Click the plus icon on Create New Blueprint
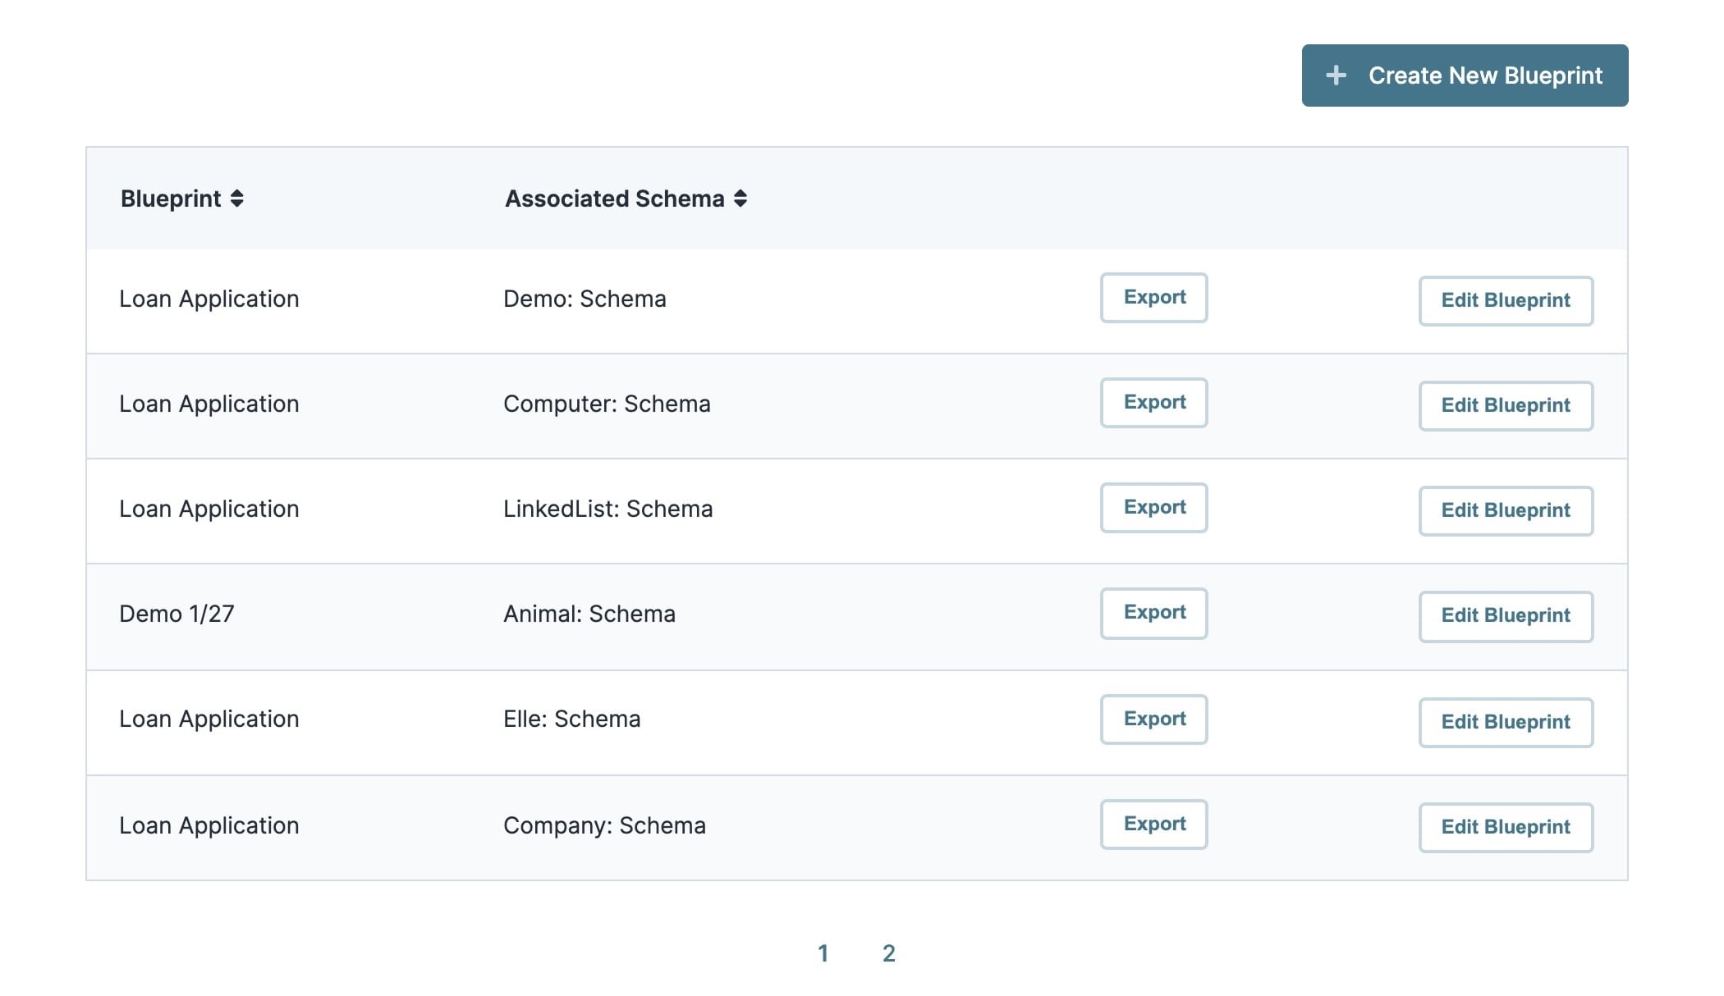 (1336, 75)
